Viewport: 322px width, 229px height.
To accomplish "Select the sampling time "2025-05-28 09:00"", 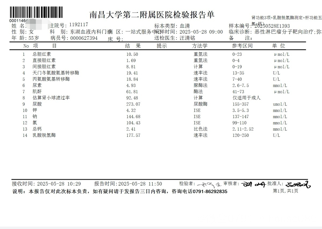I will tap(201, 32).
